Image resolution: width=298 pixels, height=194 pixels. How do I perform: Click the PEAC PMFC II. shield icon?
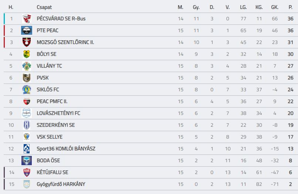pos(27,102)
